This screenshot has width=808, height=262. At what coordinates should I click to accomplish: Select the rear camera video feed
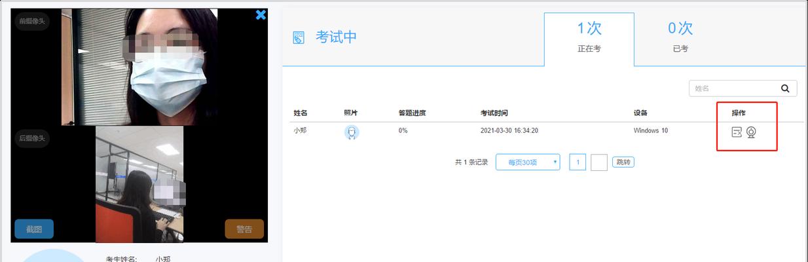point(139,184)
